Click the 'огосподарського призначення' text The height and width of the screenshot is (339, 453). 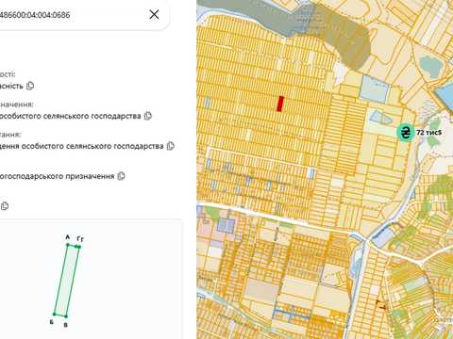pos(58,176)
